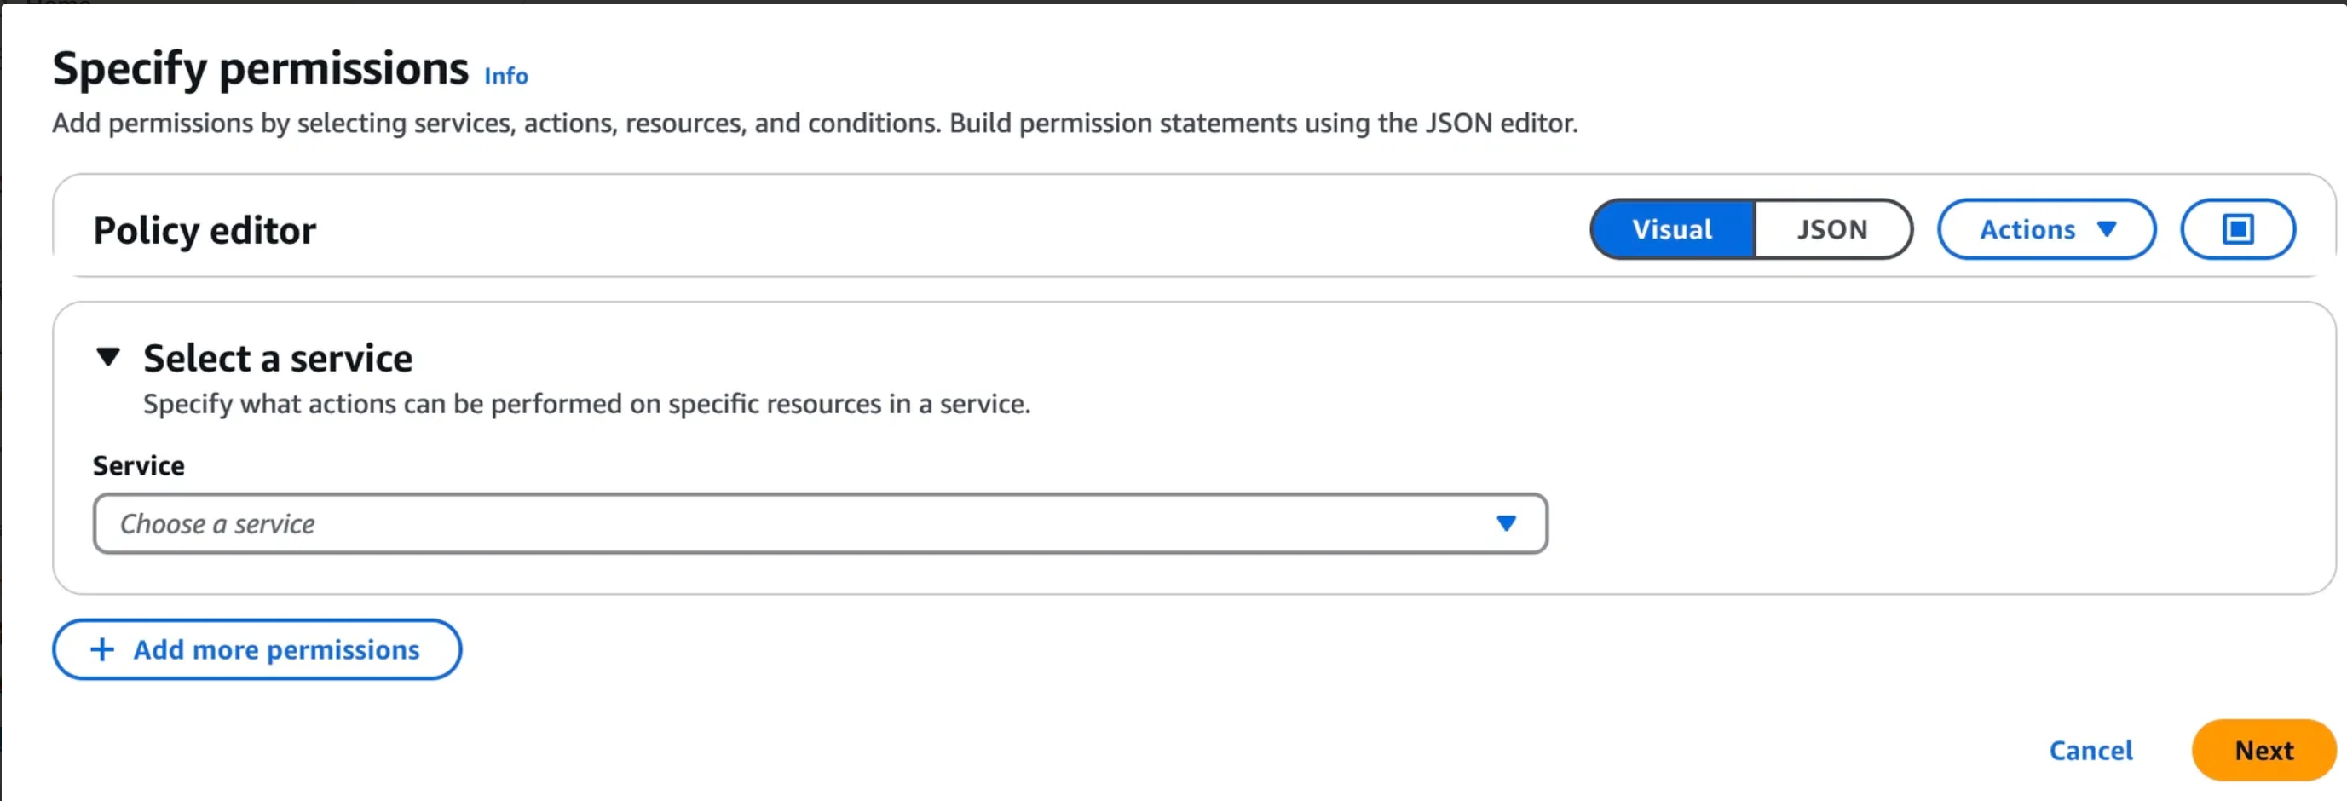The width and height of the screenshot is (2347, 801).
Task: Open the Choose a service combo box
Action: pyautogui.click(x=819, y=523)
